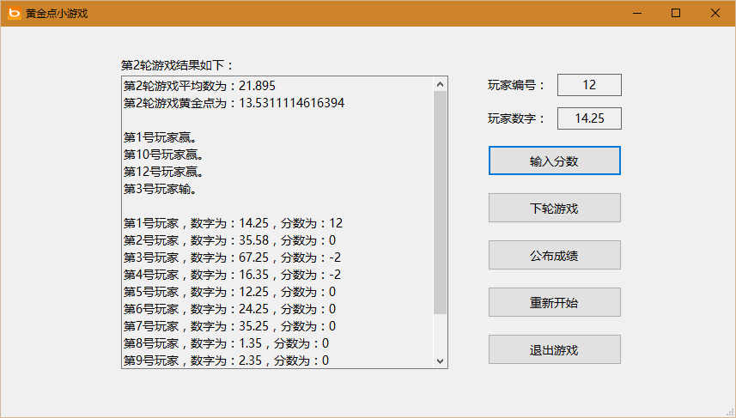Click the app icon in title bar
736x418 pixels.
tap(15, 13)
